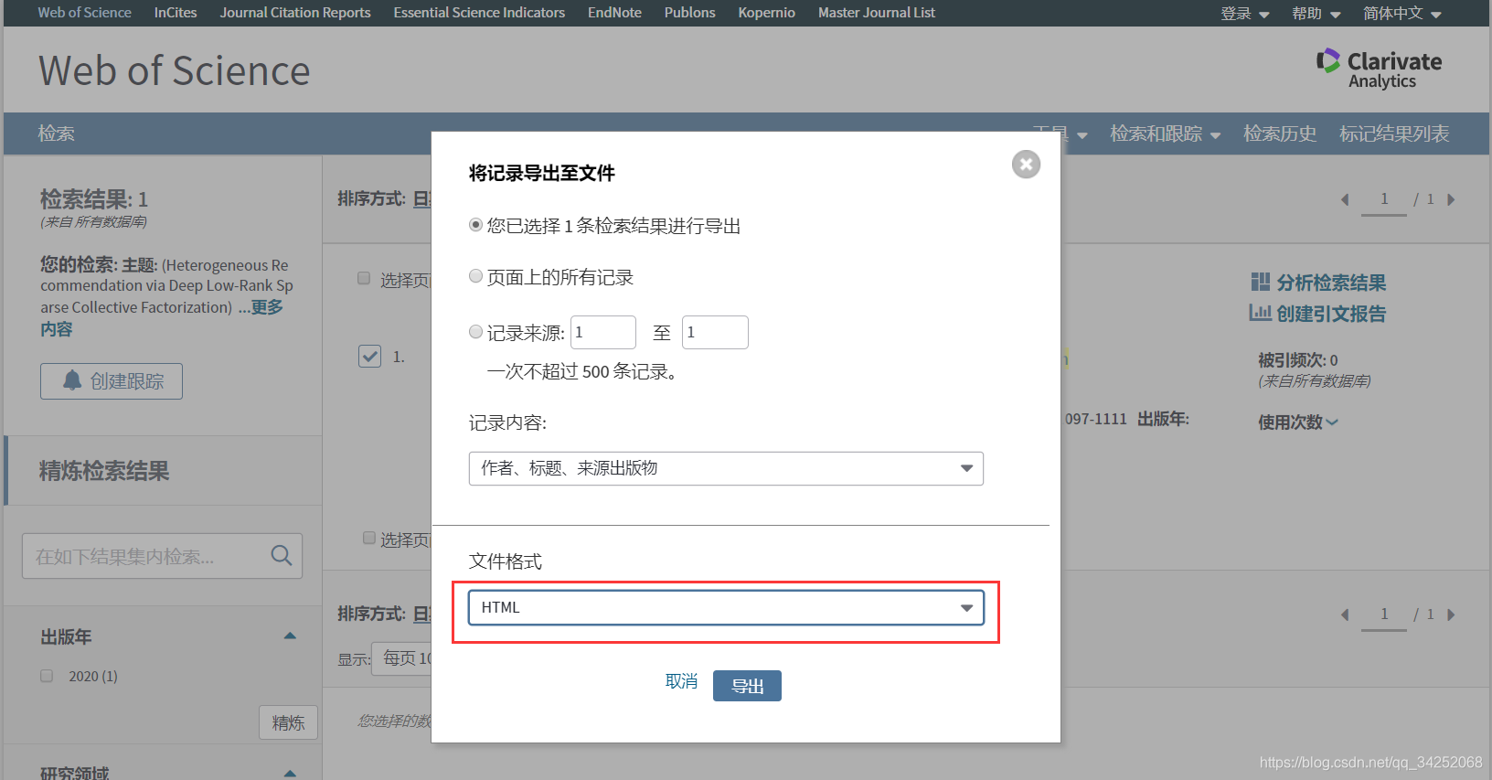Open the 记录内容 dropdown

[x=726, y=468]
